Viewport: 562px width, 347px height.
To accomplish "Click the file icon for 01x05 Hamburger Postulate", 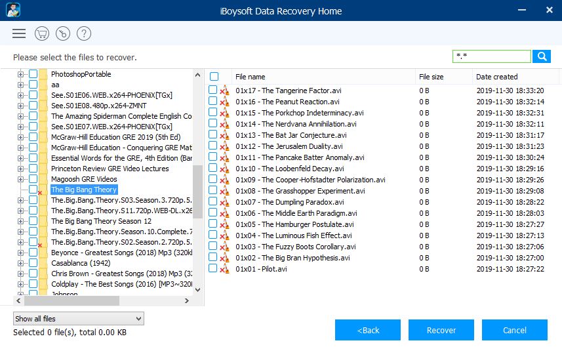I will [x=225, y=224].
